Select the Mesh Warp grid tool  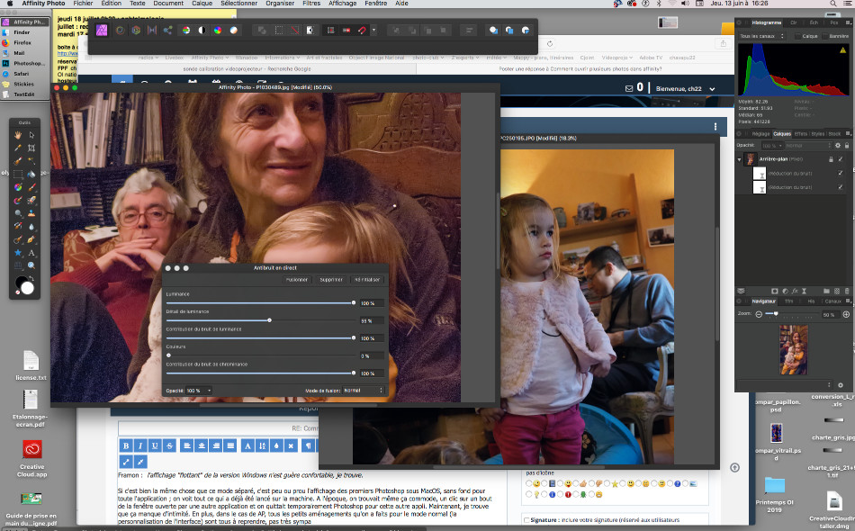coord(18,265)
